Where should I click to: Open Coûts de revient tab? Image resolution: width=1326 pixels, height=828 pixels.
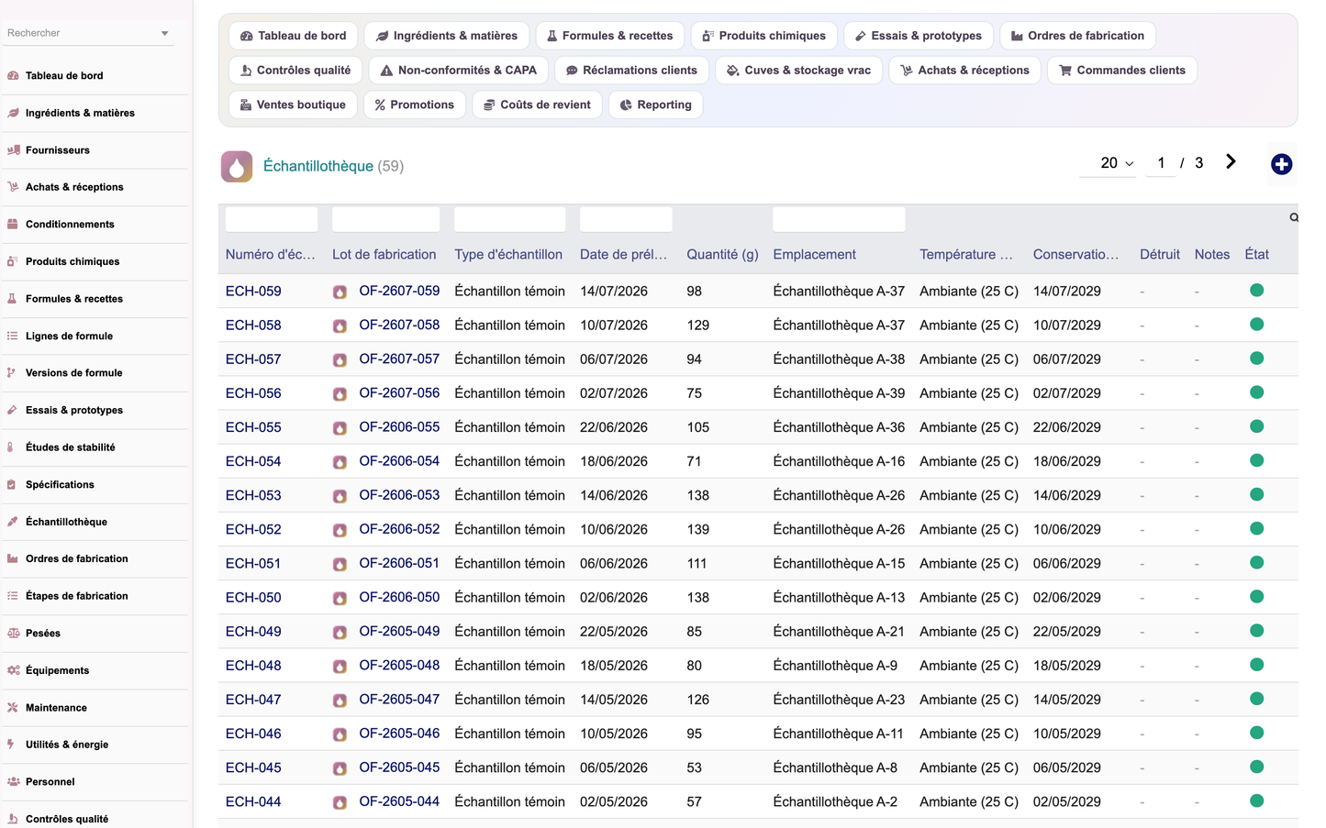coord(537,105)
